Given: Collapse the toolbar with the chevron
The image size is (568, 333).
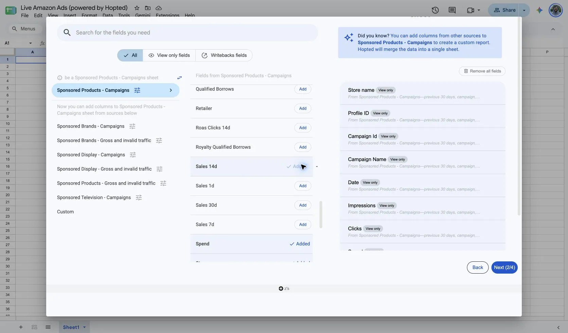Looking at the screenshot, I should point(553,29).
